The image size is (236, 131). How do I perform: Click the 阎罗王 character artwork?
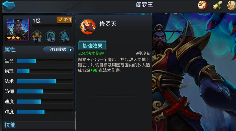click(x=194, y=72)
